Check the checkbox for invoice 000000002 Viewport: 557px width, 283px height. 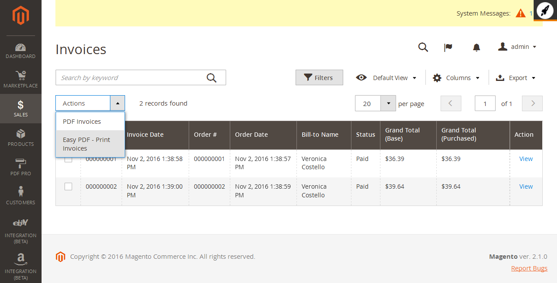pos(68,186)
